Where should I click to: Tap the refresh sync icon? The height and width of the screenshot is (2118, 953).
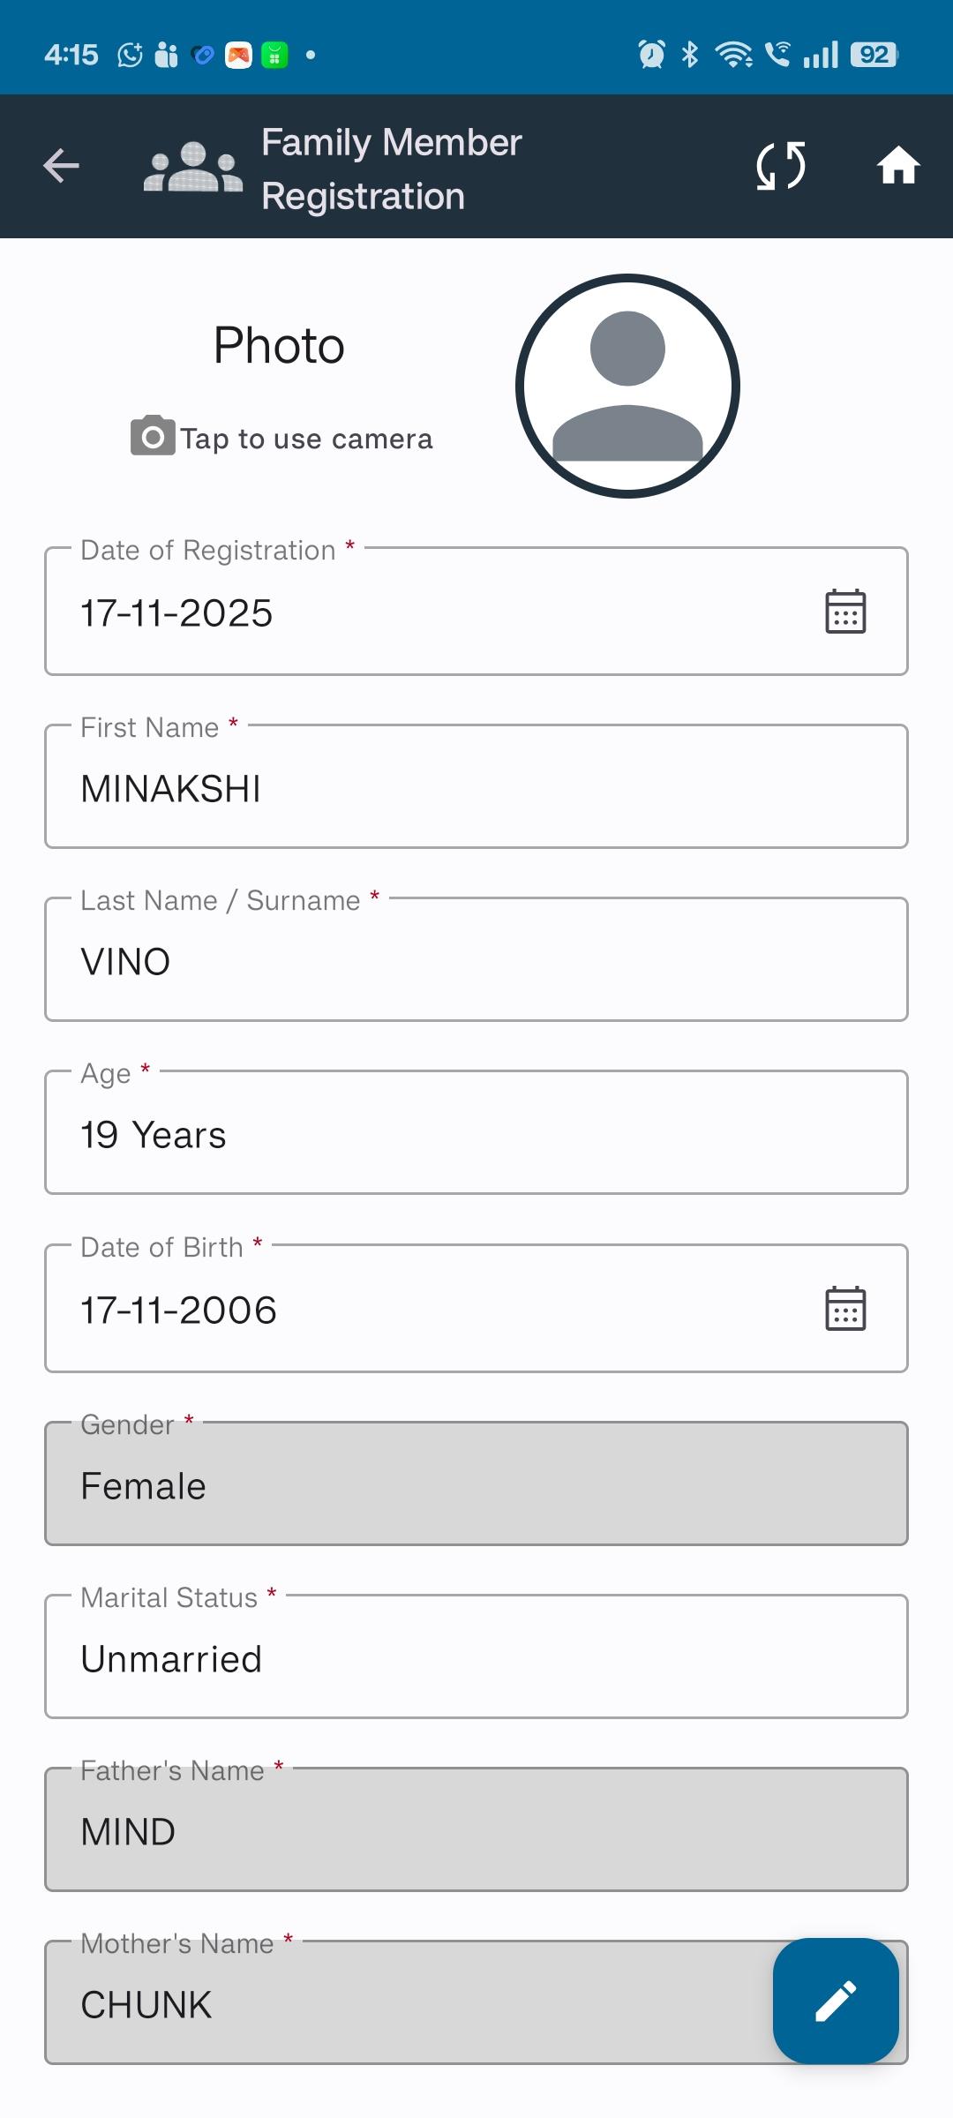pyautogui.click(x=781, y=166)
